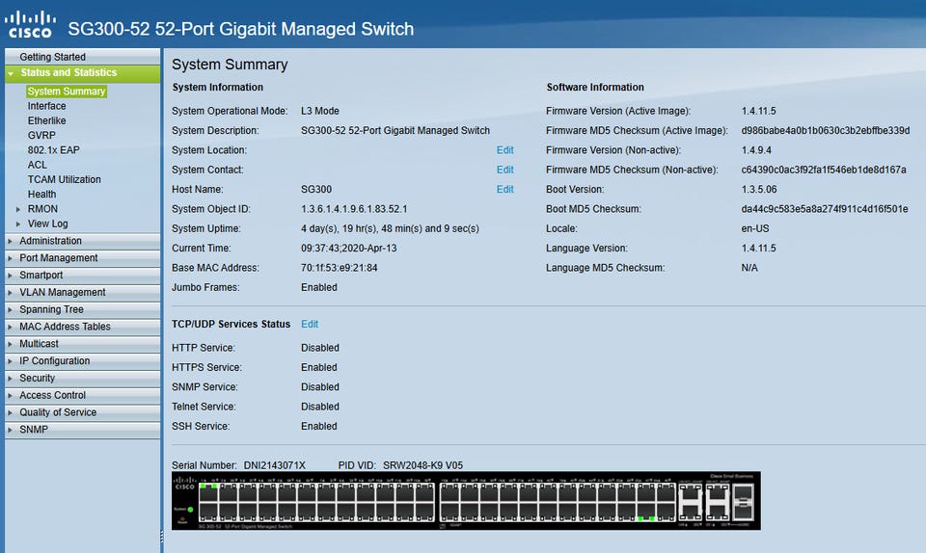The width and height of the screenshot is (926, 553).
Task: Click the Locale value en-US
Action: (x=755, y=228)
